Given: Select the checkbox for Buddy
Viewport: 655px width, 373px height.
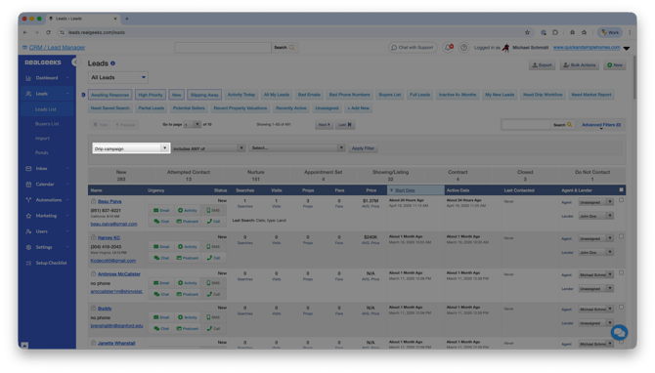Looking at the screenshot, I should tap(621, 308).
